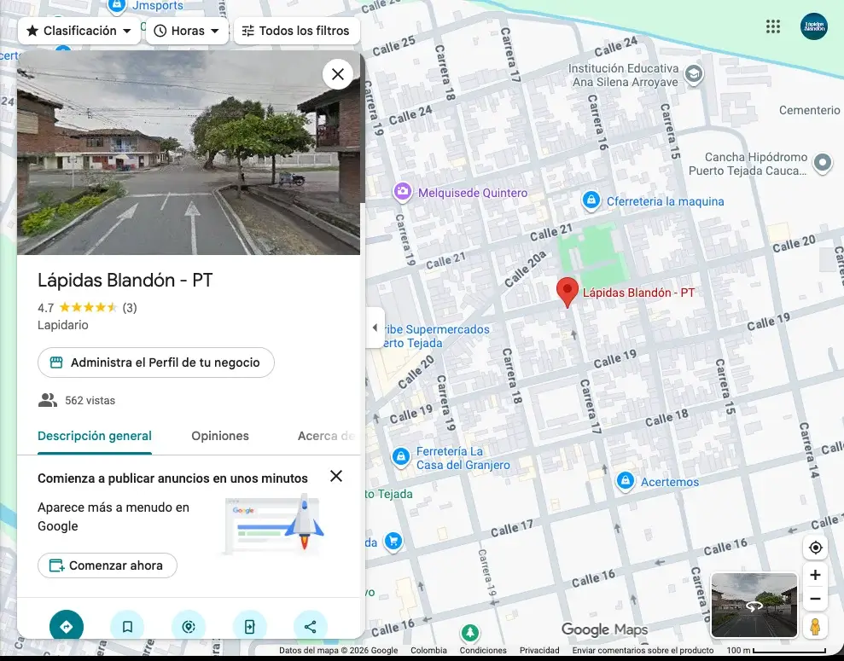Open Todos los filtros
Screen dimensions: 844x661
pyautogui.click(x=297, y=31)
